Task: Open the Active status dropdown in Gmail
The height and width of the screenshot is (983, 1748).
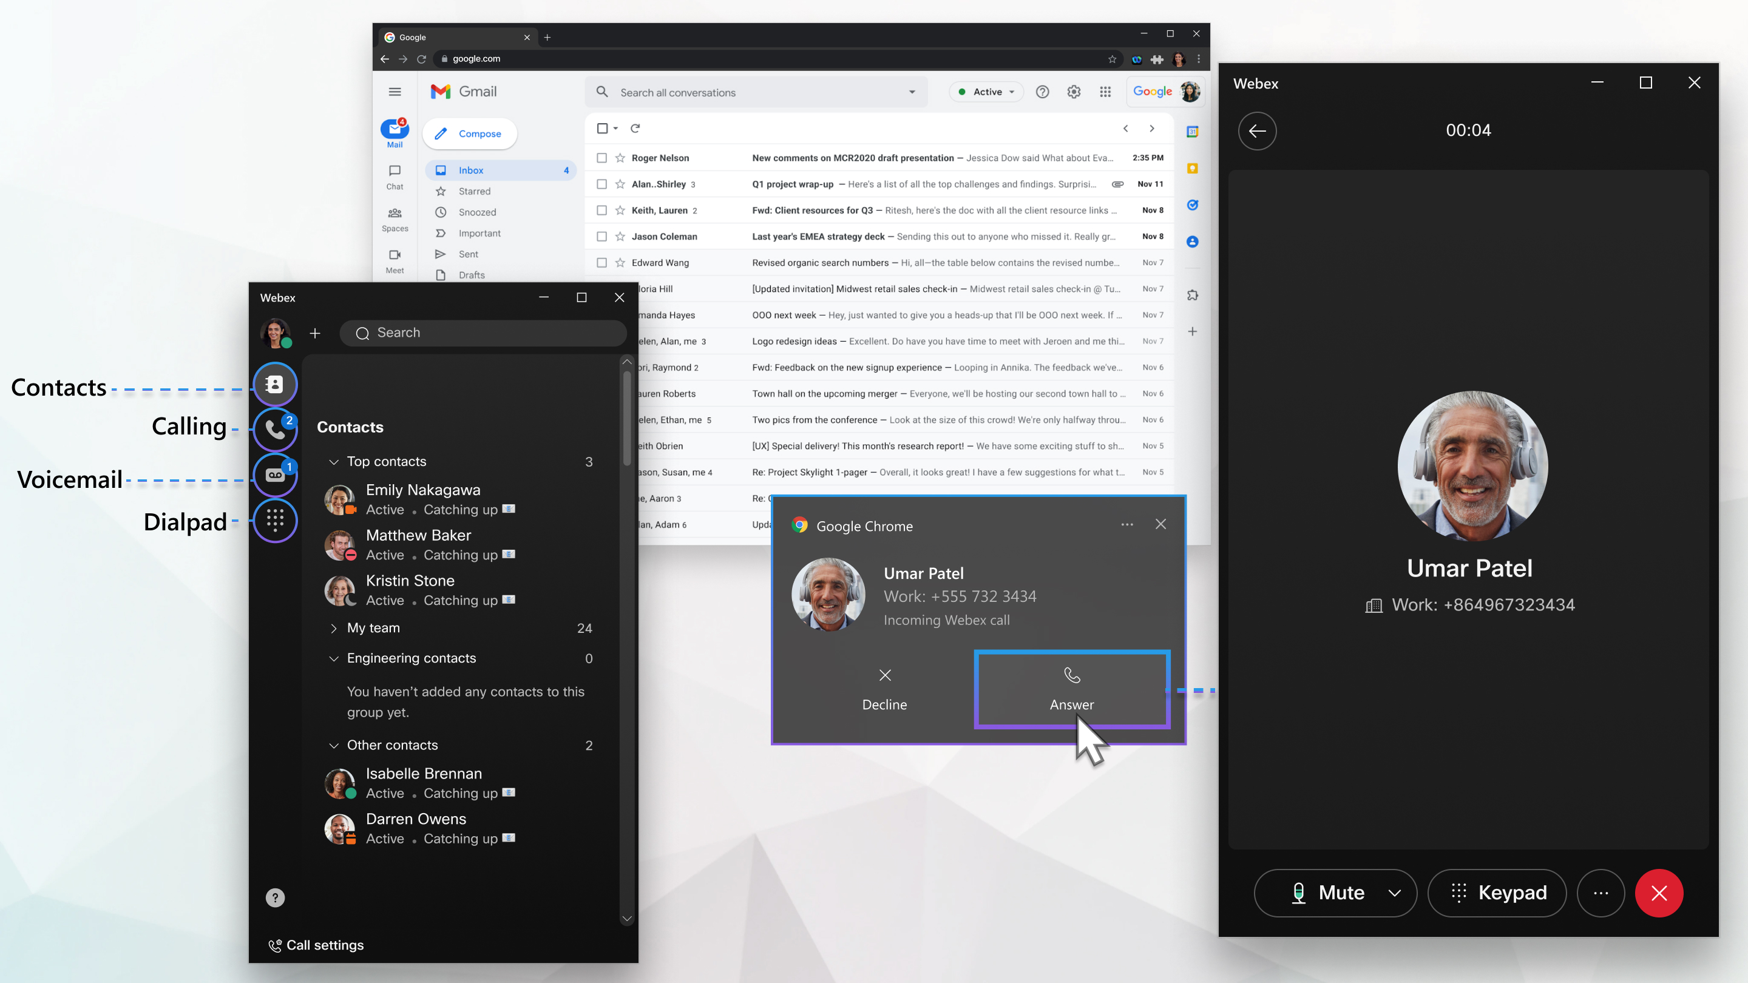Action: point(986,92)
